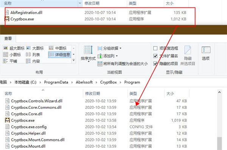This screenshot has height=150, width=227.
Task: Navigate to 本地磁盘 (C:) in breadcrumb
Action: click(x=25, y=82)
